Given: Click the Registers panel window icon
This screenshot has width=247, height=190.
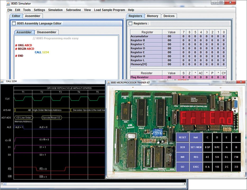Looking at the screenshot, I should 130,23.
